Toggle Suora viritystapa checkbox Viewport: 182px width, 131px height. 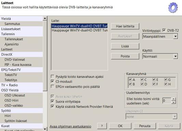point(53,101)
